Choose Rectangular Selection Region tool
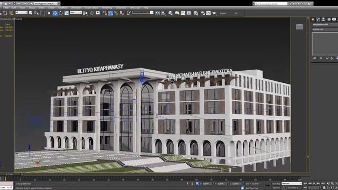Screen dimensions: 338x190 click(42, 13)
